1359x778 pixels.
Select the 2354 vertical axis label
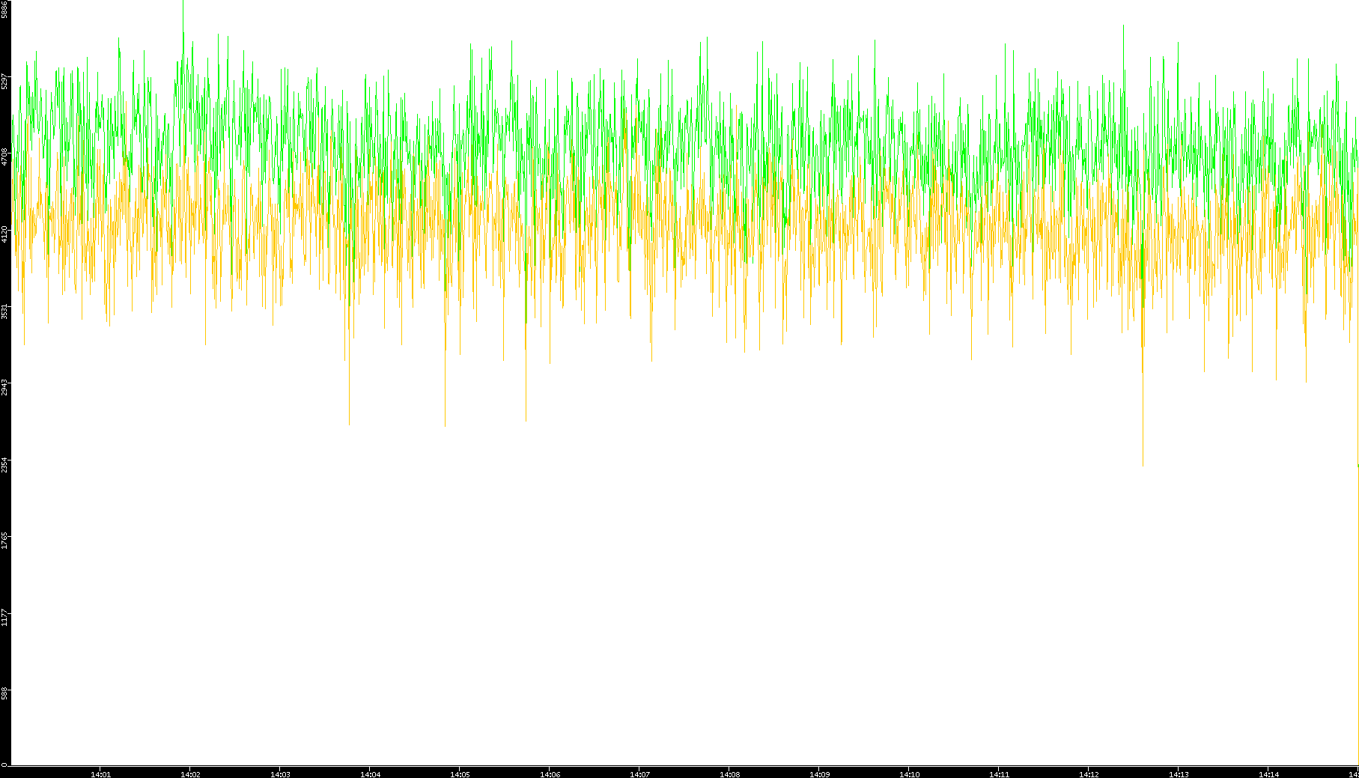coord(4,464)
